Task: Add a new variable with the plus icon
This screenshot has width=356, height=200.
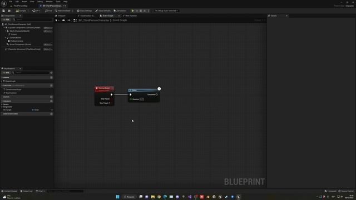Action: (51, 101)
